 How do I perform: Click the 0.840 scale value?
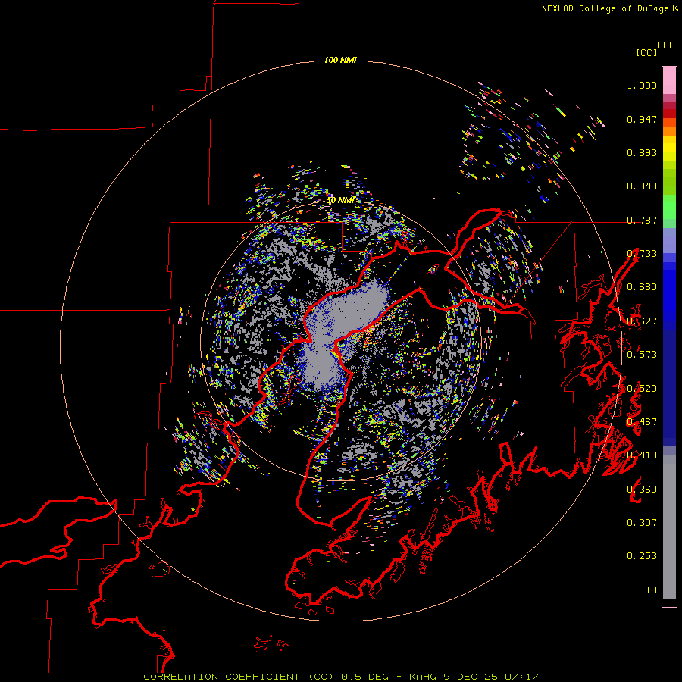pos(642,186)
